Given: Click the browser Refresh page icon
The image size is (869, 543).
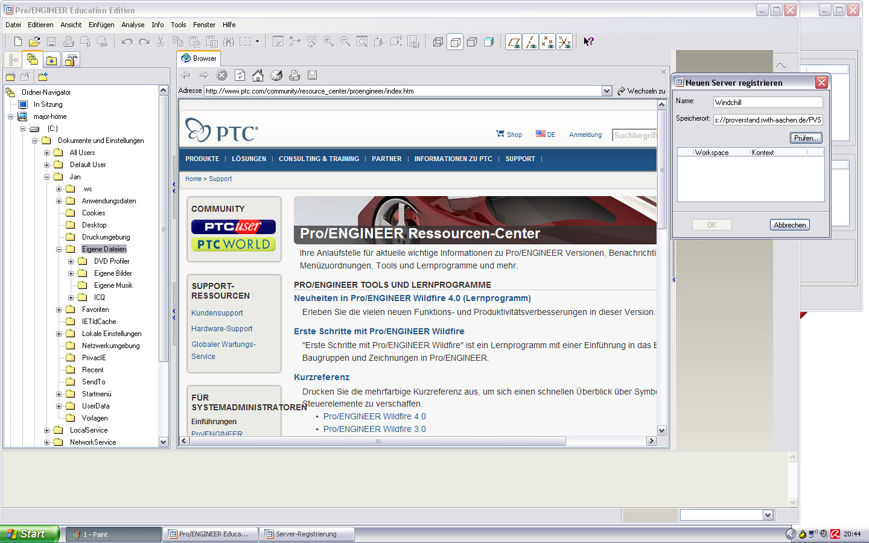Looking at the screenshot, I should click(240, 75).
